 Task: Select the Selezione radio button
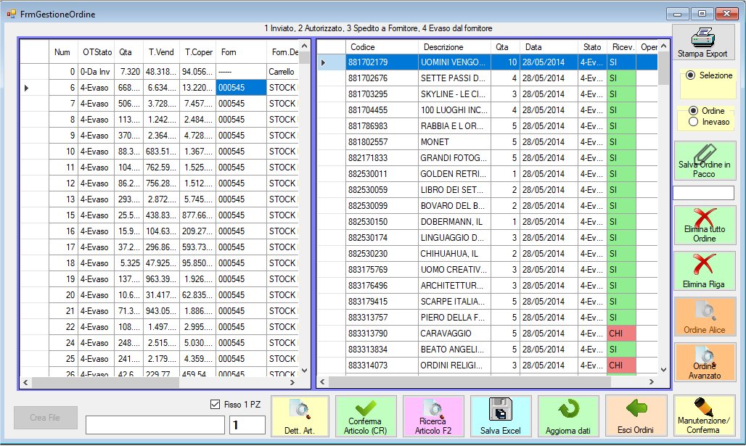[x=690, y=75]
